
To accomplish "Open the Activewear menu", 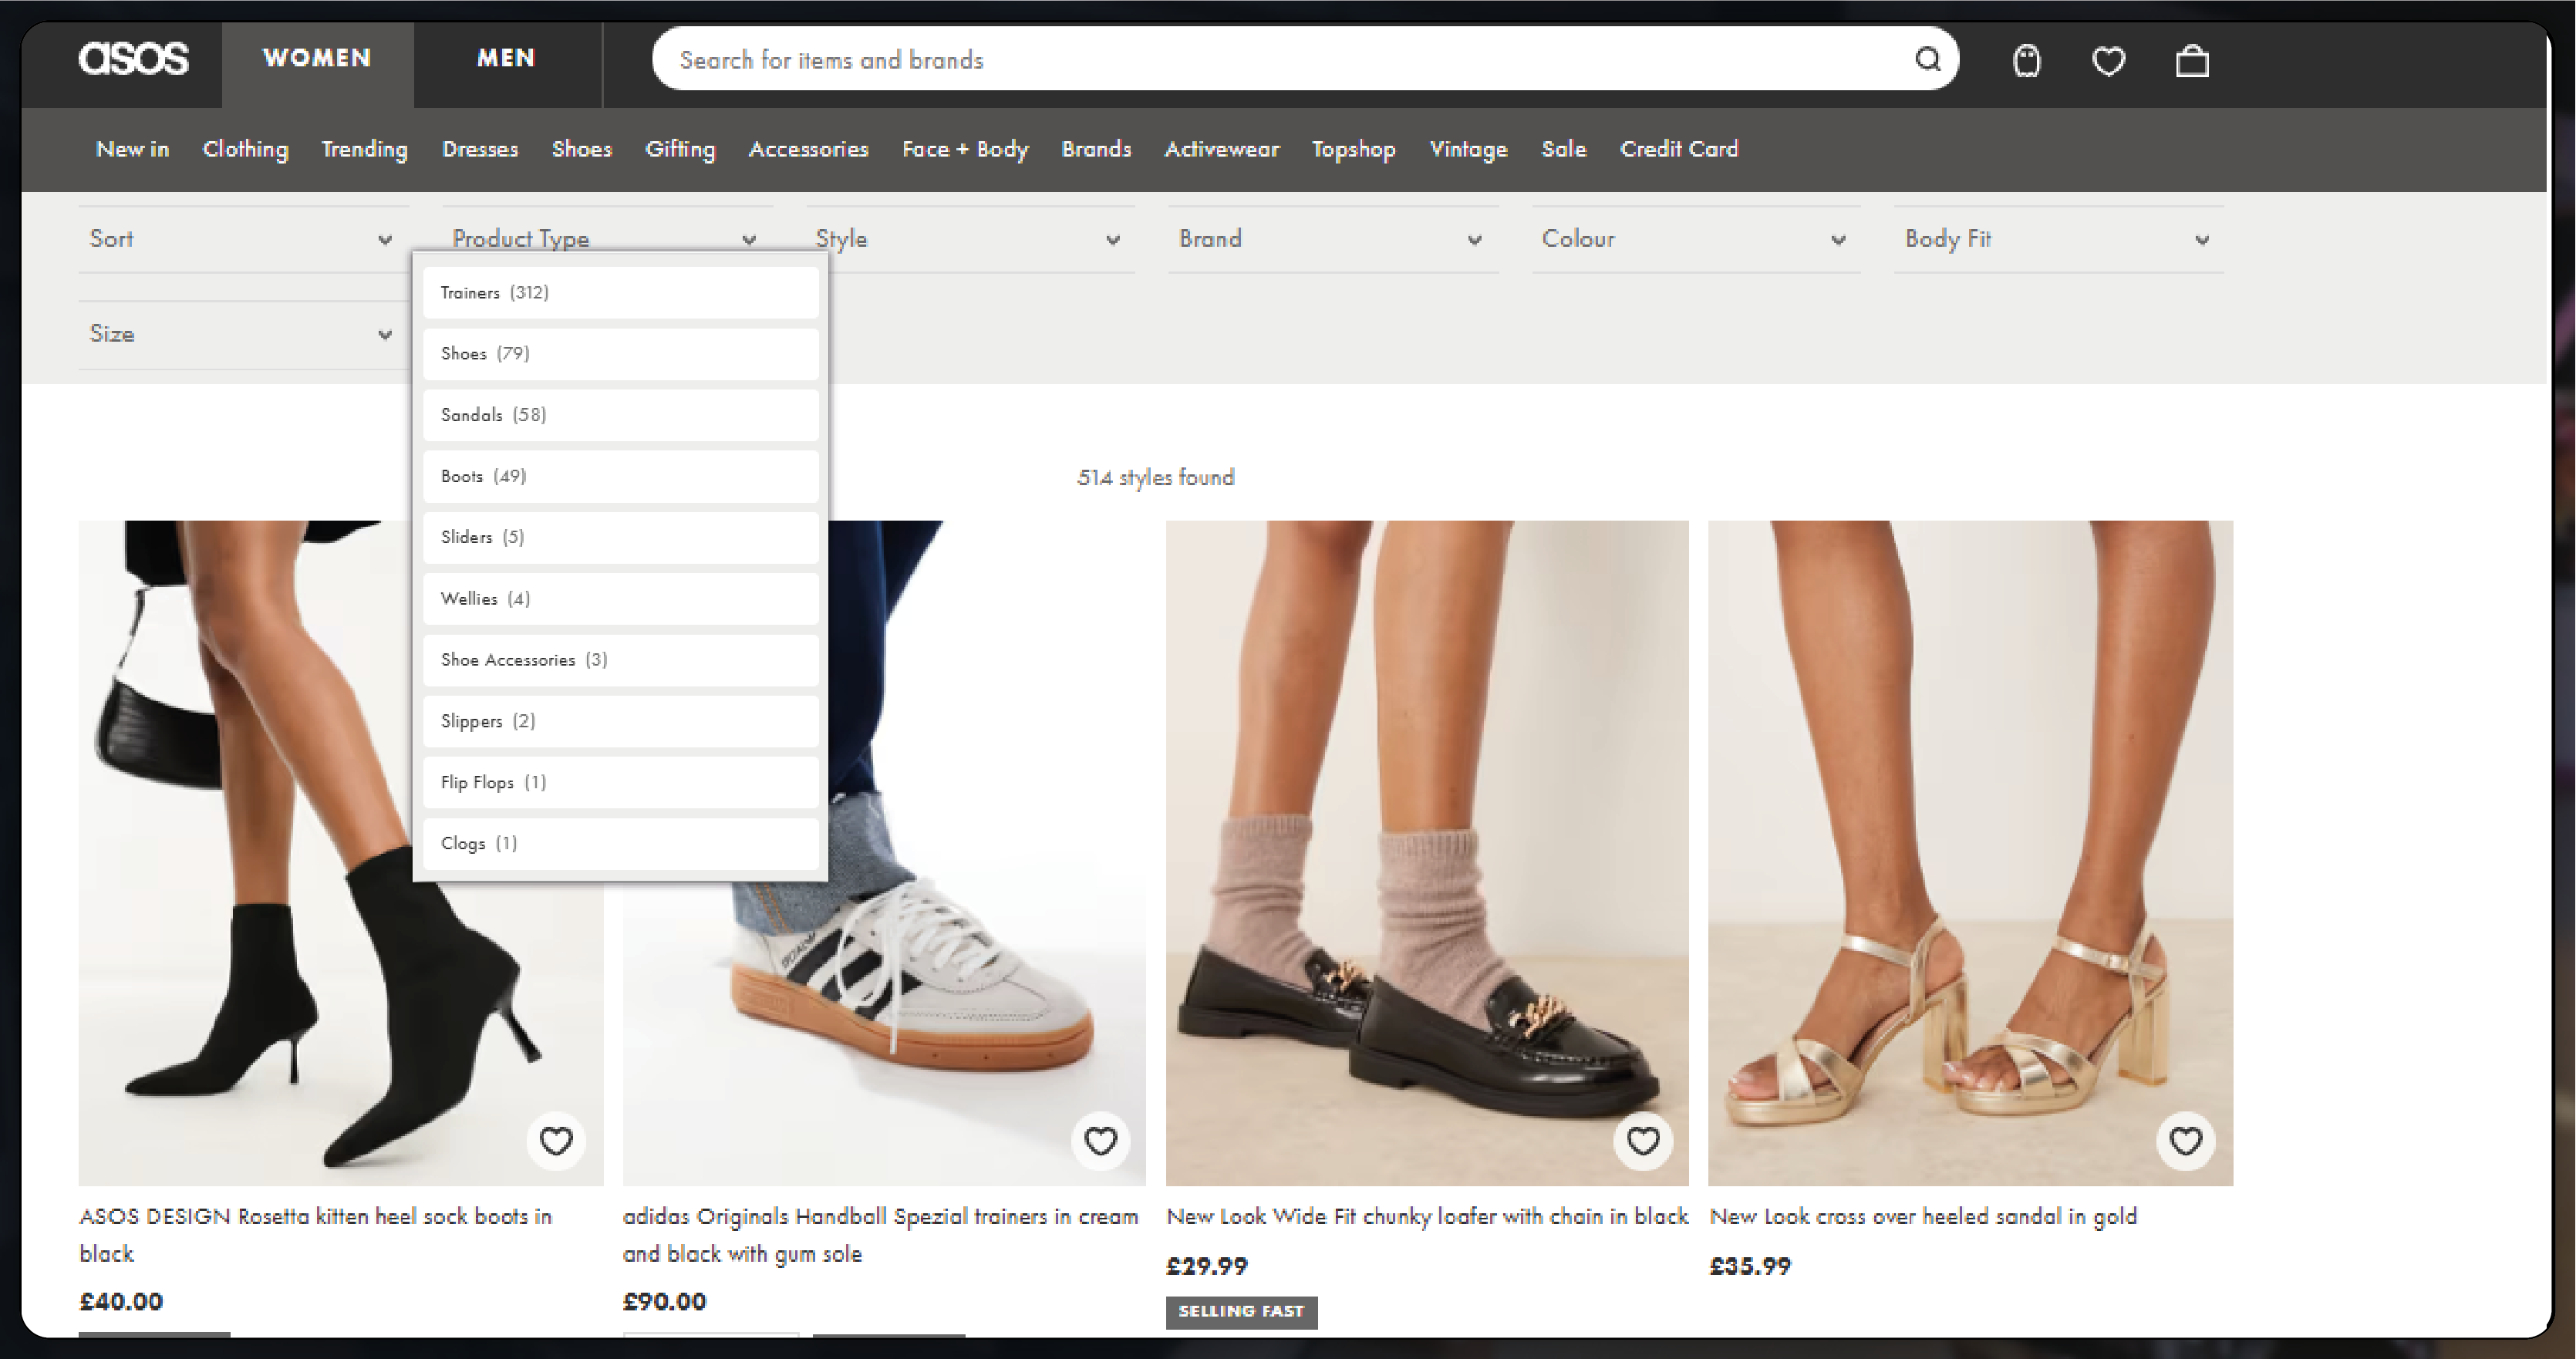I will (1221, 149).
